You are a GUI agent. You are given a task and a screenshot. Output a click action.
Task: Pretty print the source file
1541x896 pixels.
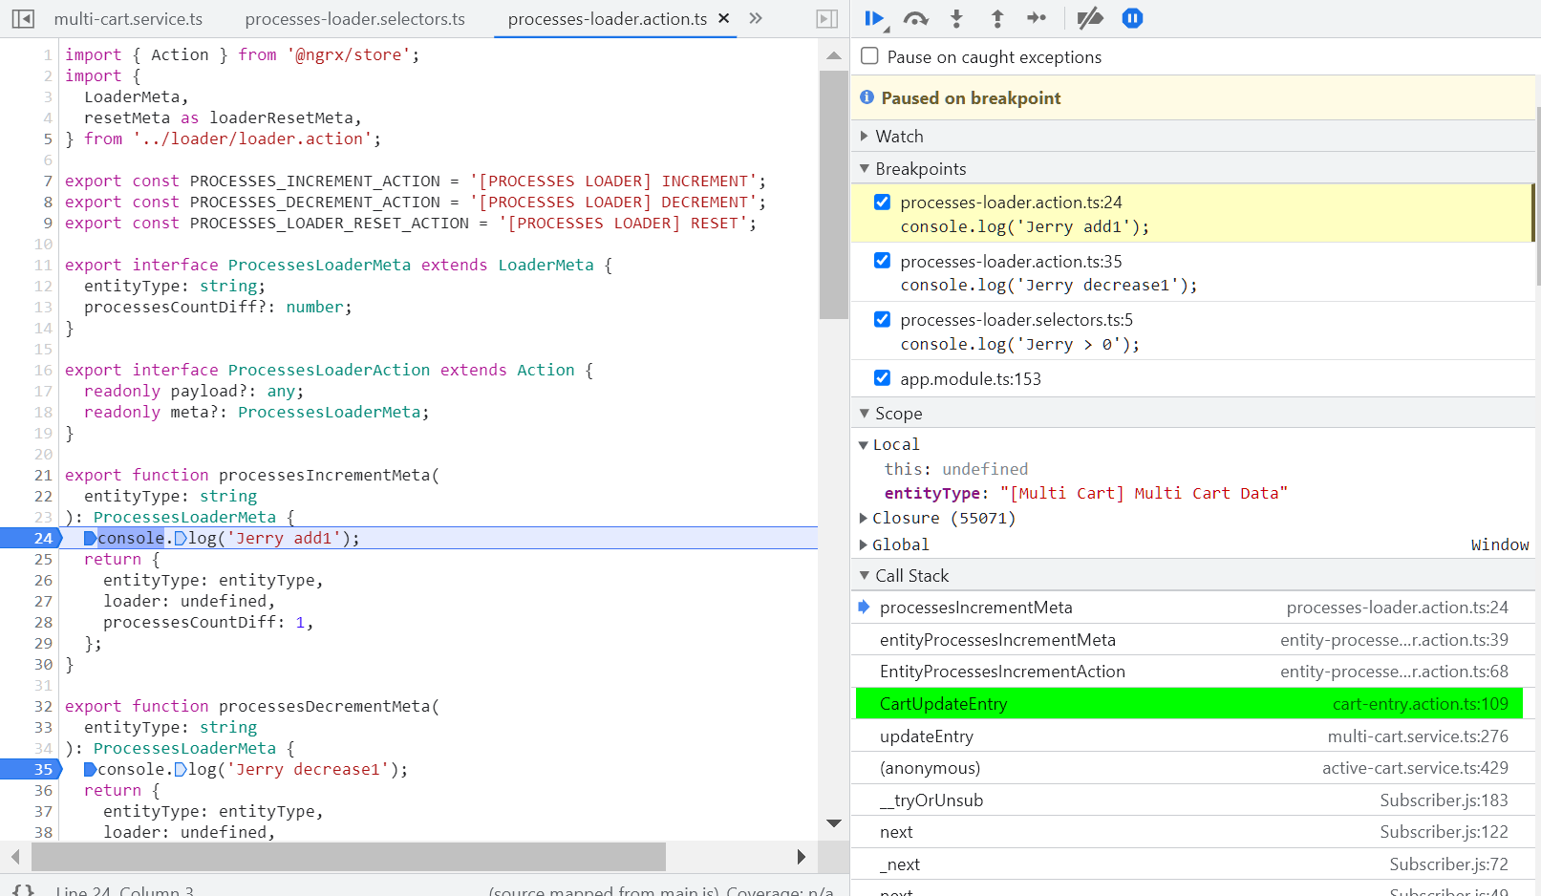click(24, 890)
